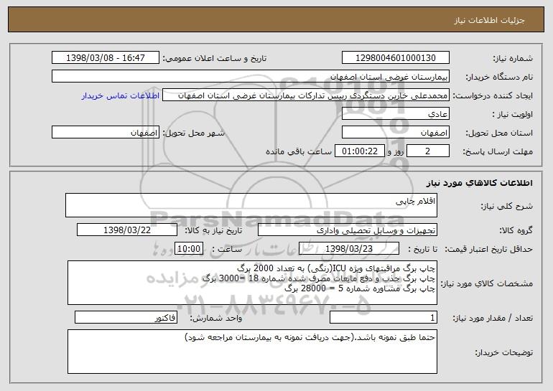Select the label توضیحات خریدار

point(504,352)
